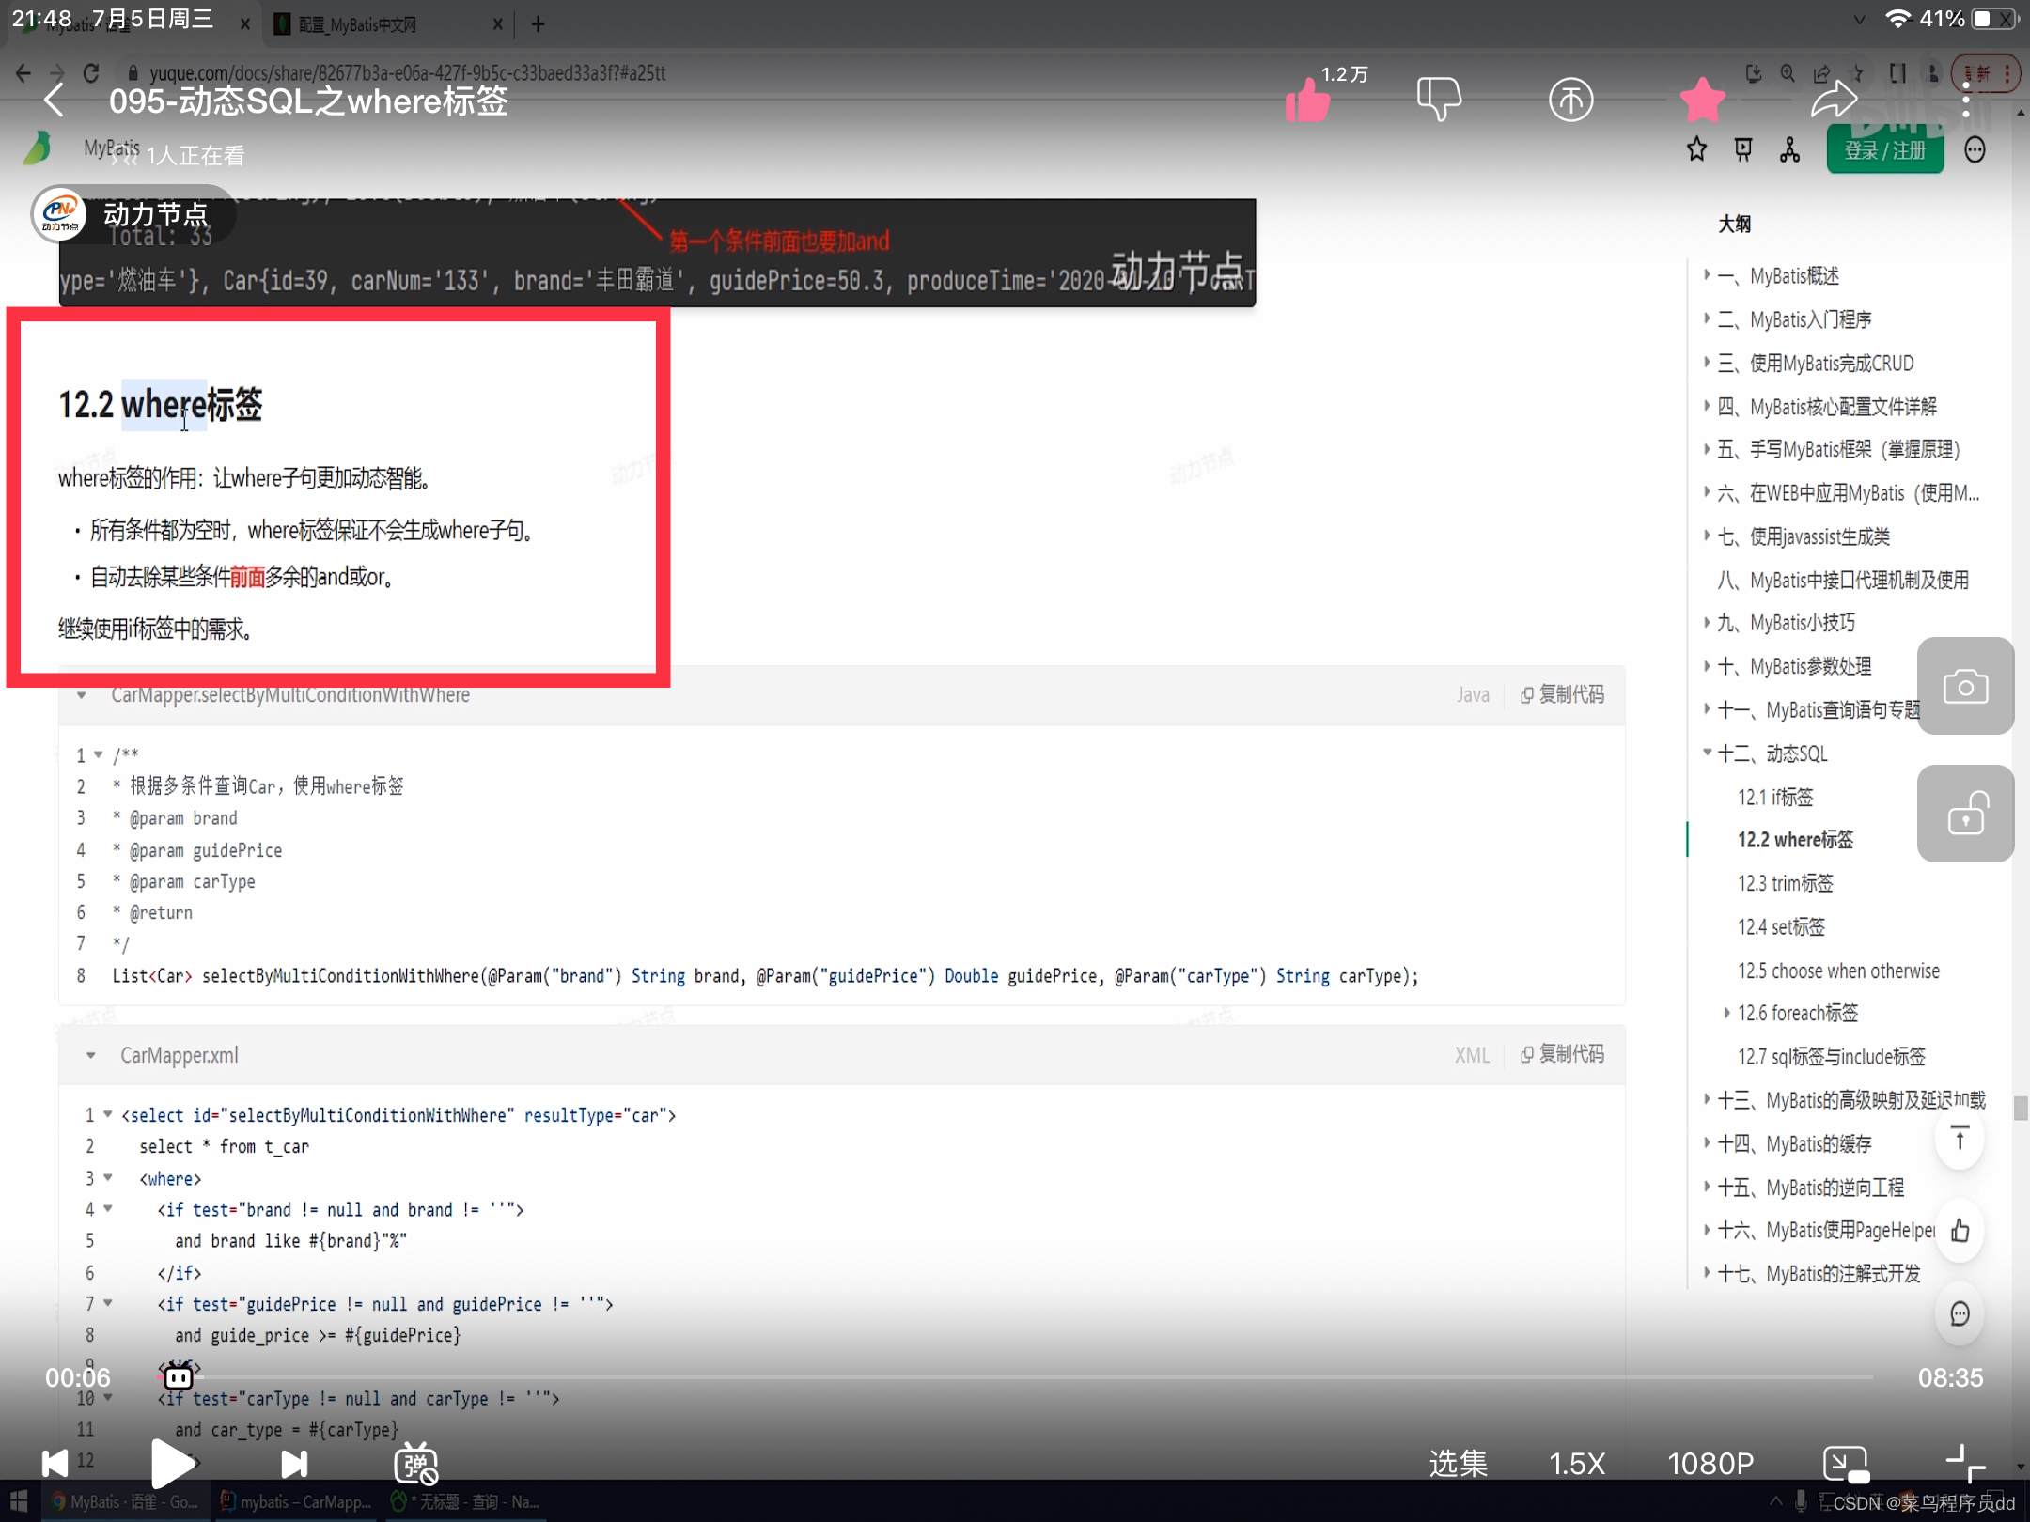Open the three-dot more options menu
This screenshot has height=1522, width=2030.
(1965, 100)
